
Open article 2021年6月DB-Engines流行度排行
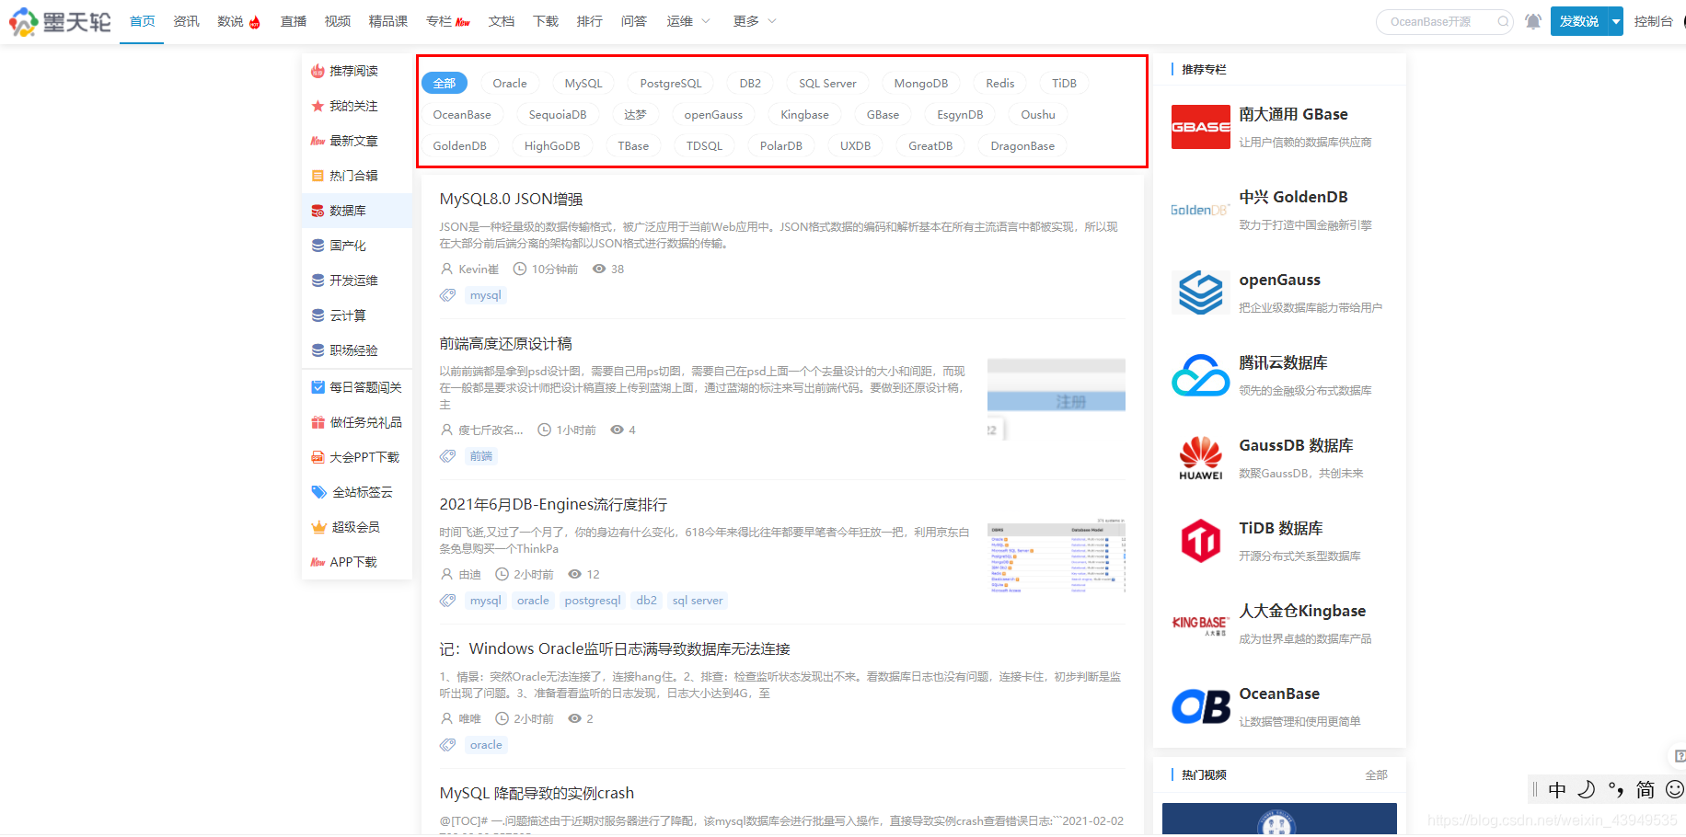click(553, 504)
